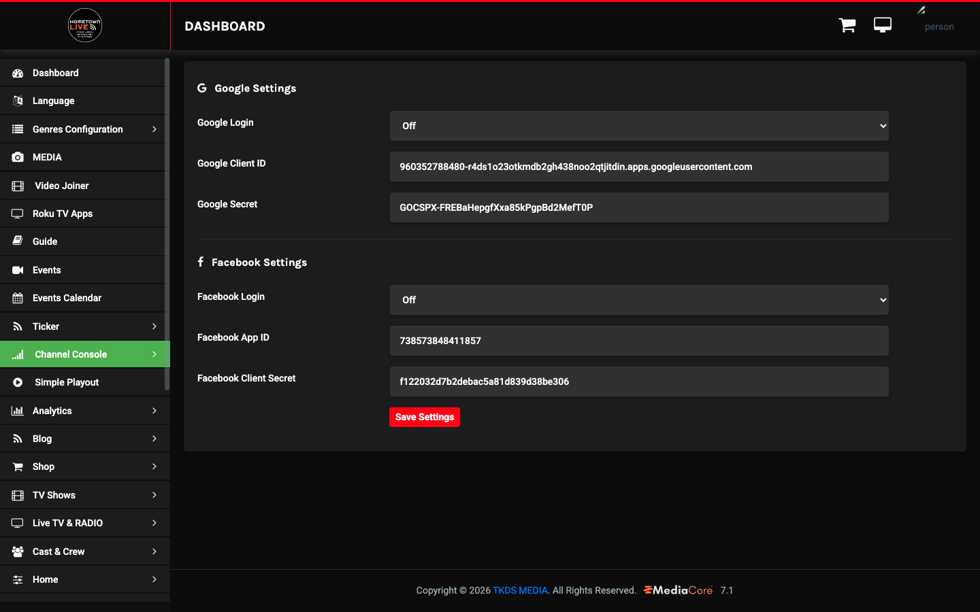The width and height of the screenshot is (980, 612).
Task: Click the Analytics bar chart icon
Action: pos(18,411)
